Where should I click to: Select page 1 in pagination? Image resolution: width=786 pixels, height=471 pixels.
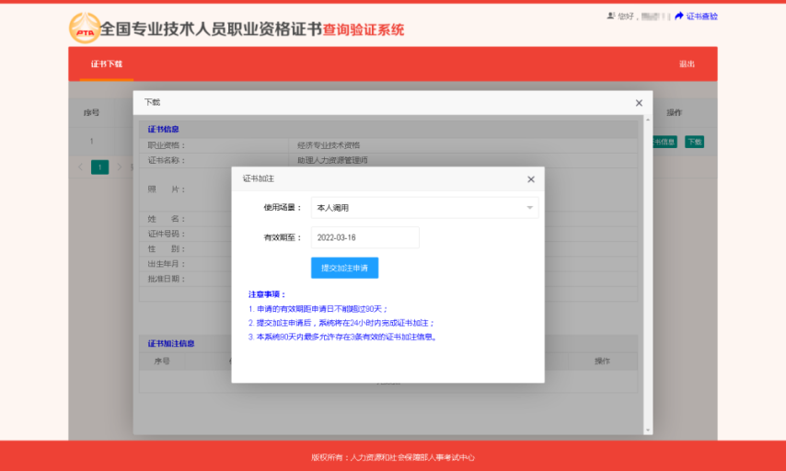[99, 167]
